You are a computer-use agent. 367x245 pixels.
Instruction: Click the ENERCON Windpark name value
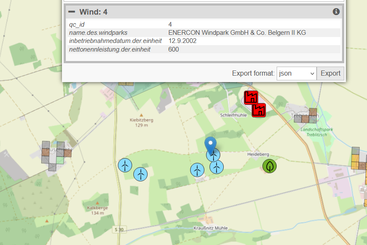(237, 33)
